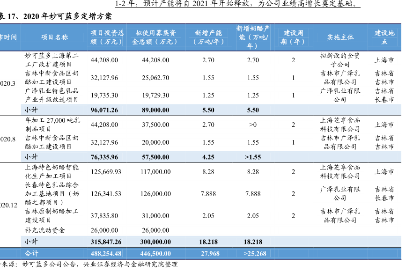
Task: Select the investment value "37,835.80"
Action: click(104, 216)
